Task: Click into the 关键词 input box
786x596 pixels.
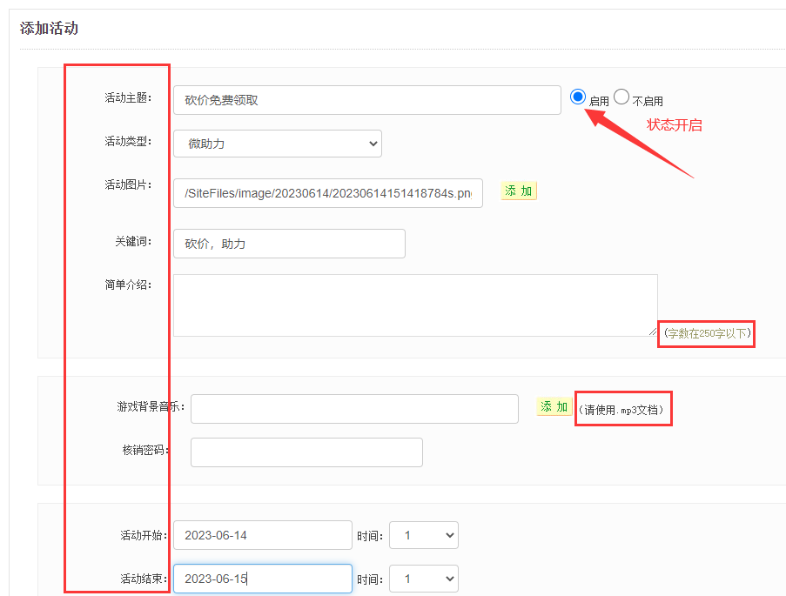Action: pyautogui.click(x=289, y=244)
